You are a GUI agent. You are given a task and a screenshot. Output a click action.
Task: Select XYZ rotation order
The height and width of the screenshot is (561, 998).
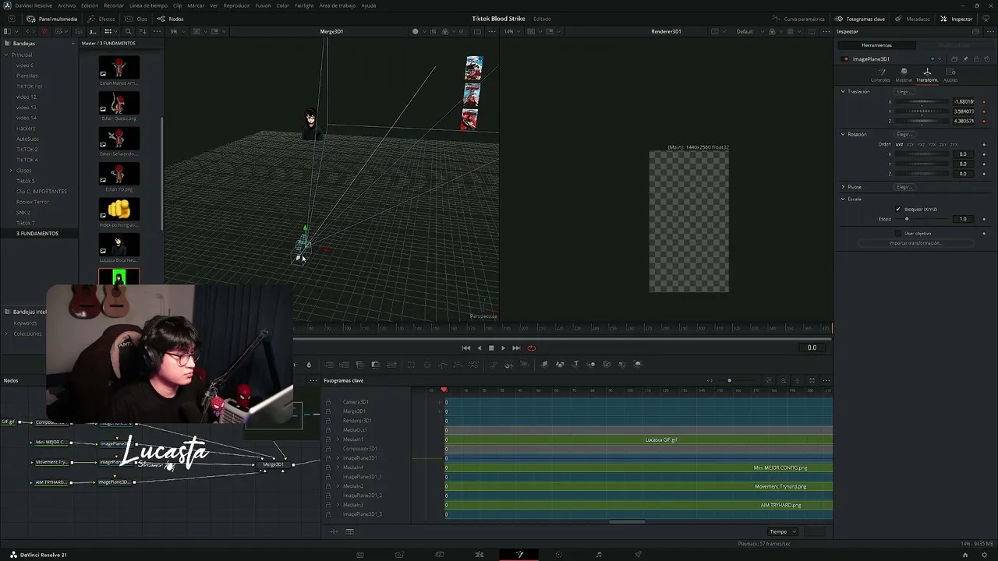(x=899, y=144)
